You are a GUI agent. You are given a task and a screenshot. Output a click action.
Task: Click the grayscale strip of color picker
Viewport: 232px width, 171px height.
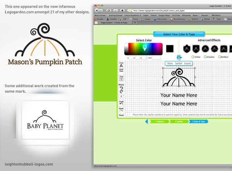coord(126,49)
